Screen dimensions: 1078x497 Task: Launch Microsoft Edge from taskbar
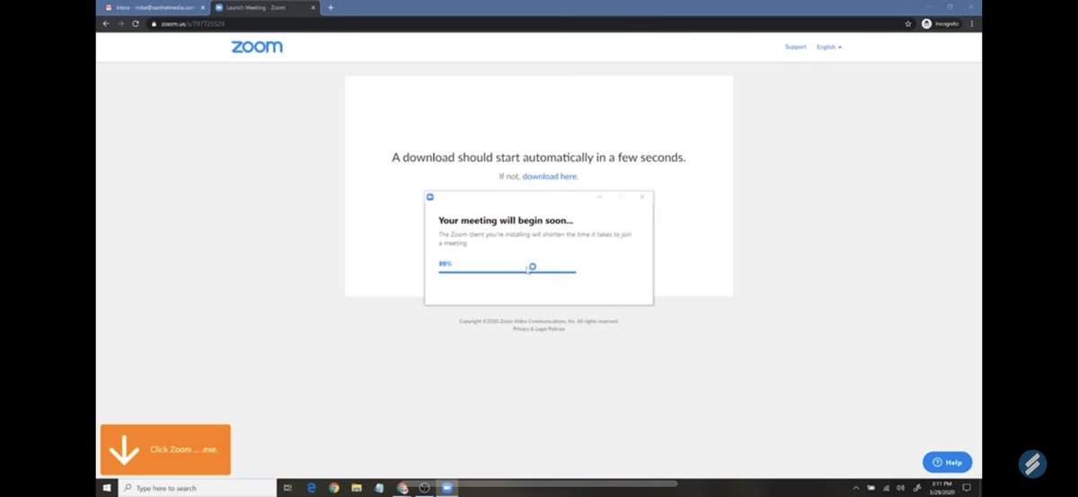point(311,488)
